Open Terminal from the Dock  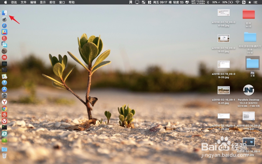(4, 70)
